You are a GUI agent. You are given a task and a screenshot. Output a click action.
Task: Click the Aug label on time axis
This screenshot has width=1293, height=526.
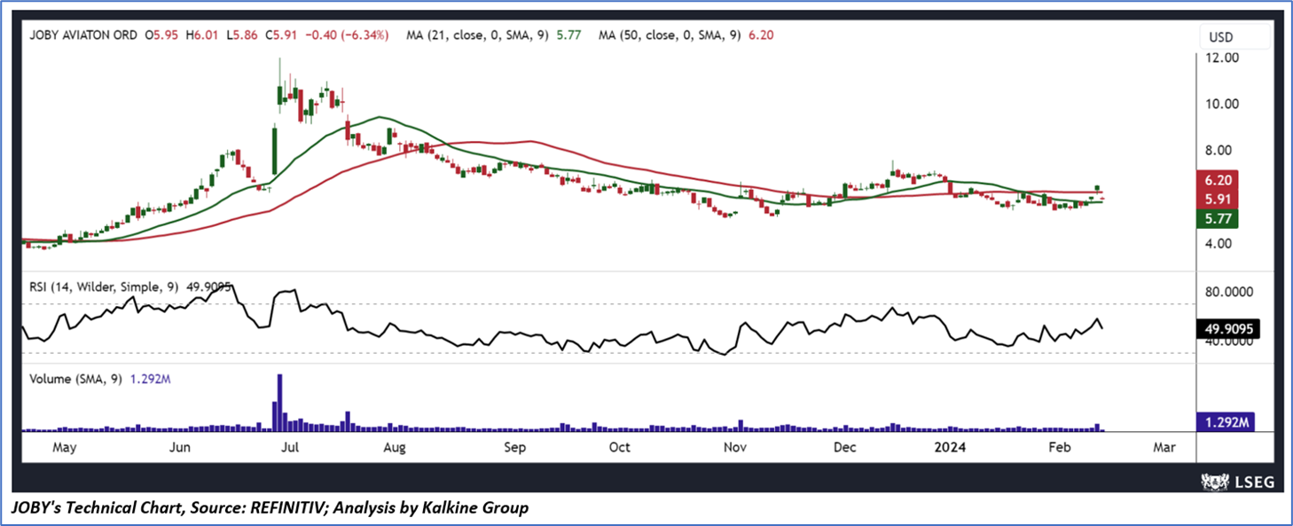point(395,448)
